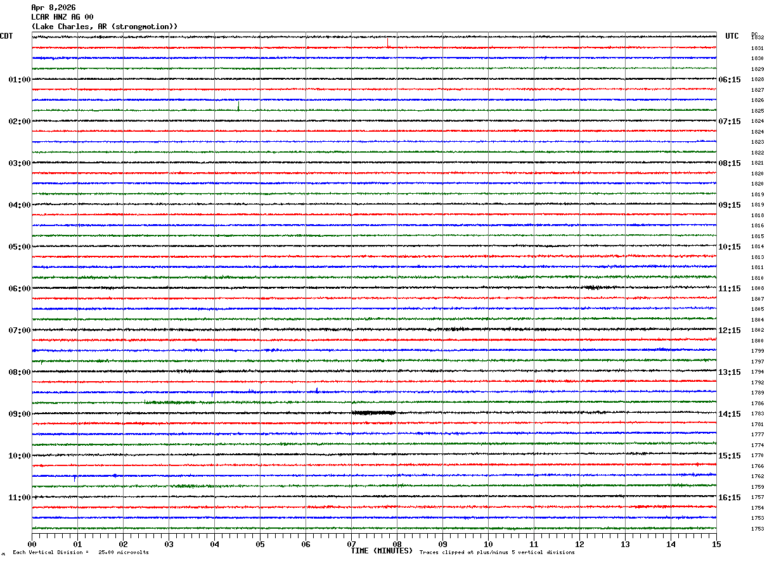The height and width of the screenshot is (561, 767).
Task: Click the Apr 8,2026 date header
Action: click(53, 8)
